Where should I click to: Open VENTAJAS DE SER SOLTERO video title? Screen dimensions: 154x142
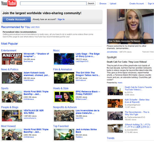click(x=34, y=112)
